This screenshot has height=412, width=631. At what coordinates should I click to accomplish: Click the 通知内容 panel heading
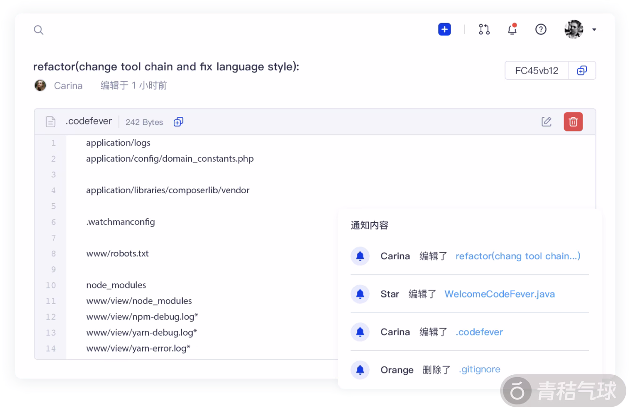point(370,225)
